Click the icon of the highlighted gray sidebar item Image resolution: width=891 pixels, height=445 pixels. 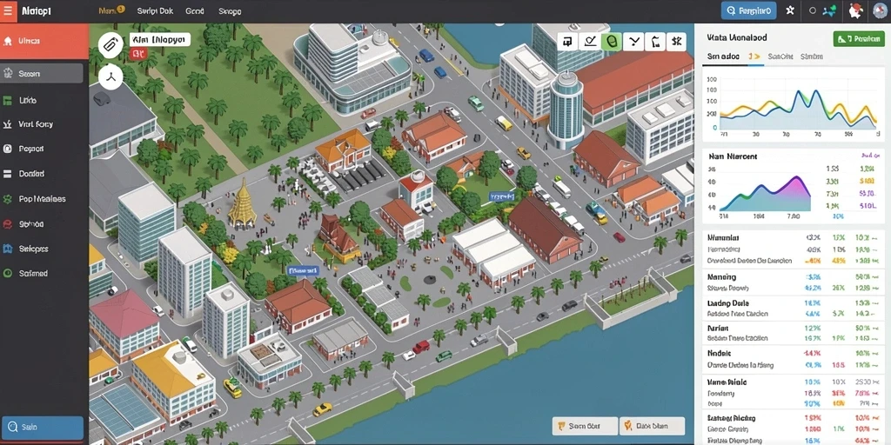[x=7, y=73]
